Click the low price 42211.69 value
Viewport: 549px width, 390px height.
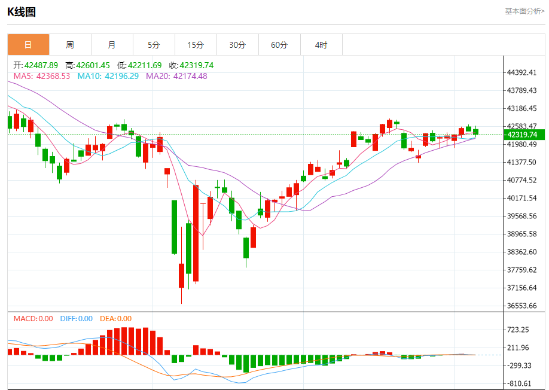click(145, 65)
